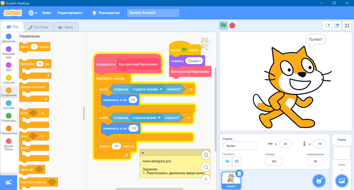The image size is (354, 190).
Task: Open the add extension button
Action: click(x=8, y=182)
